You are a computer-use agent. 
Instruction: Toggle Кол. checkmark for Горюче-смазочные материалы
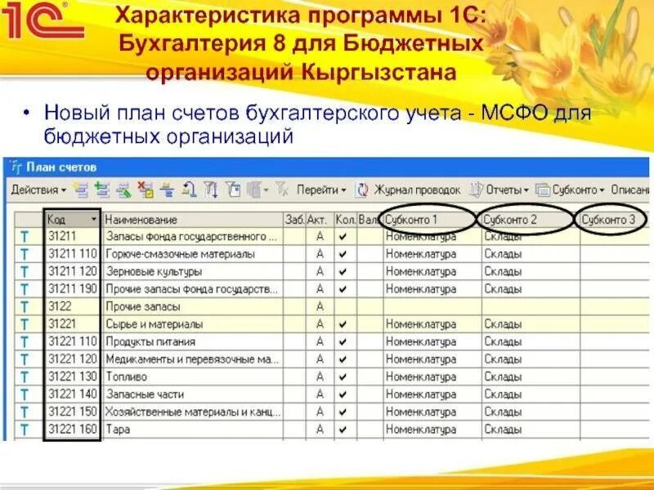[x=343, y=254]
